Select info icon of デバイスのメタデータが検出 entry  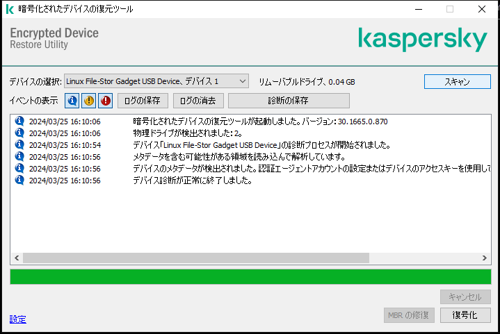[x=19, y=168]
